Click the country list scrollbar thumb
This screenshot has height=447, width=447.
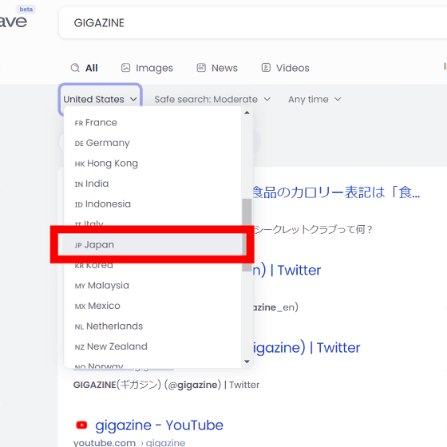(x=247, y=235)
